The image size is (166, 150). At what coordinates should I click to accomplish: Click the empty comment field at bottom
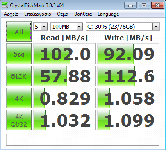pyautogui.click(x=83, y=140)
